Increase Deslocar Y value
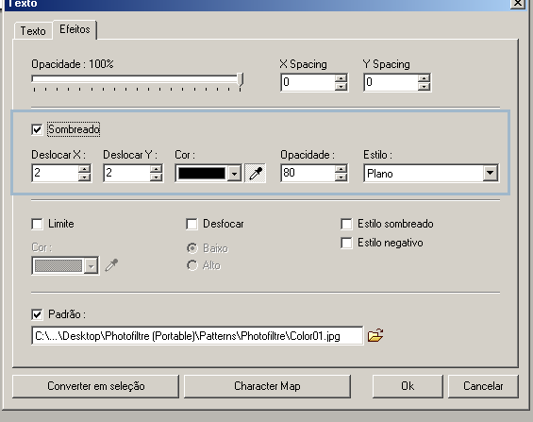 (156, 169)
